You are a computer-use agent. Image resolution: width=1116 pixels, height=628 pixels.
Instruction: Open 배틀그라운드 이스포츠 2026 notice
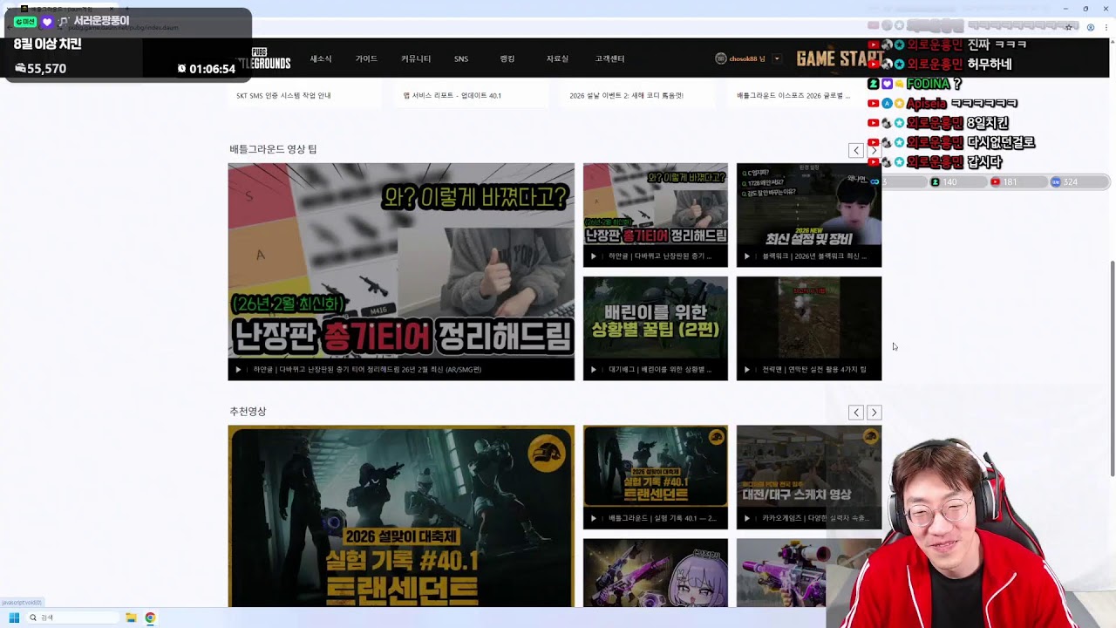pos(793,95)
